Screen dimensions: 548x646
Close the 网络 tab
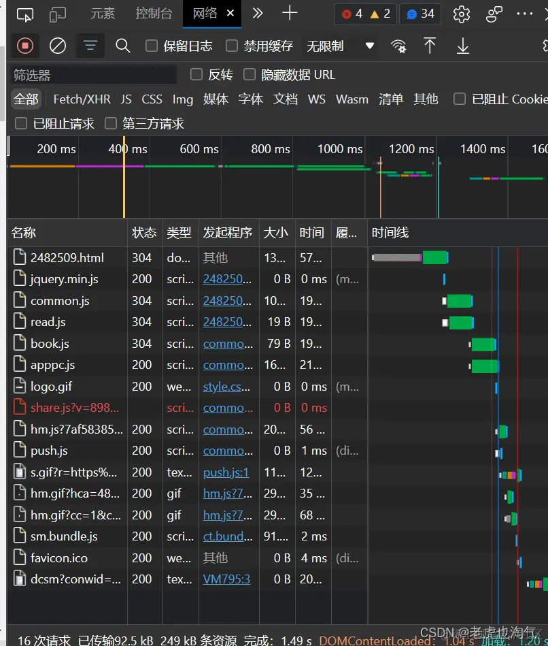click(230, 13)
